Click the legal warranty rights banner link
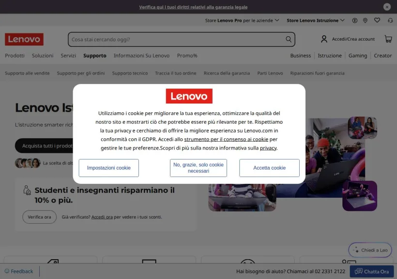Screen dimensions: 397x279 pos(193,7)
